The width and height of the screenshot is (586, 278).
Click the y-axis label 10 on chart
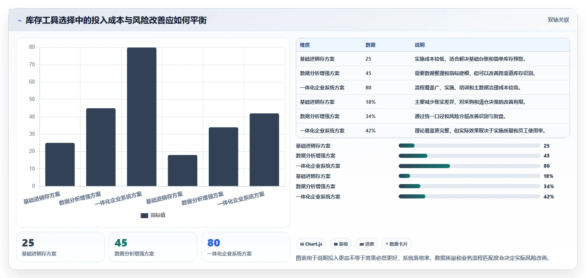point(32,169)
